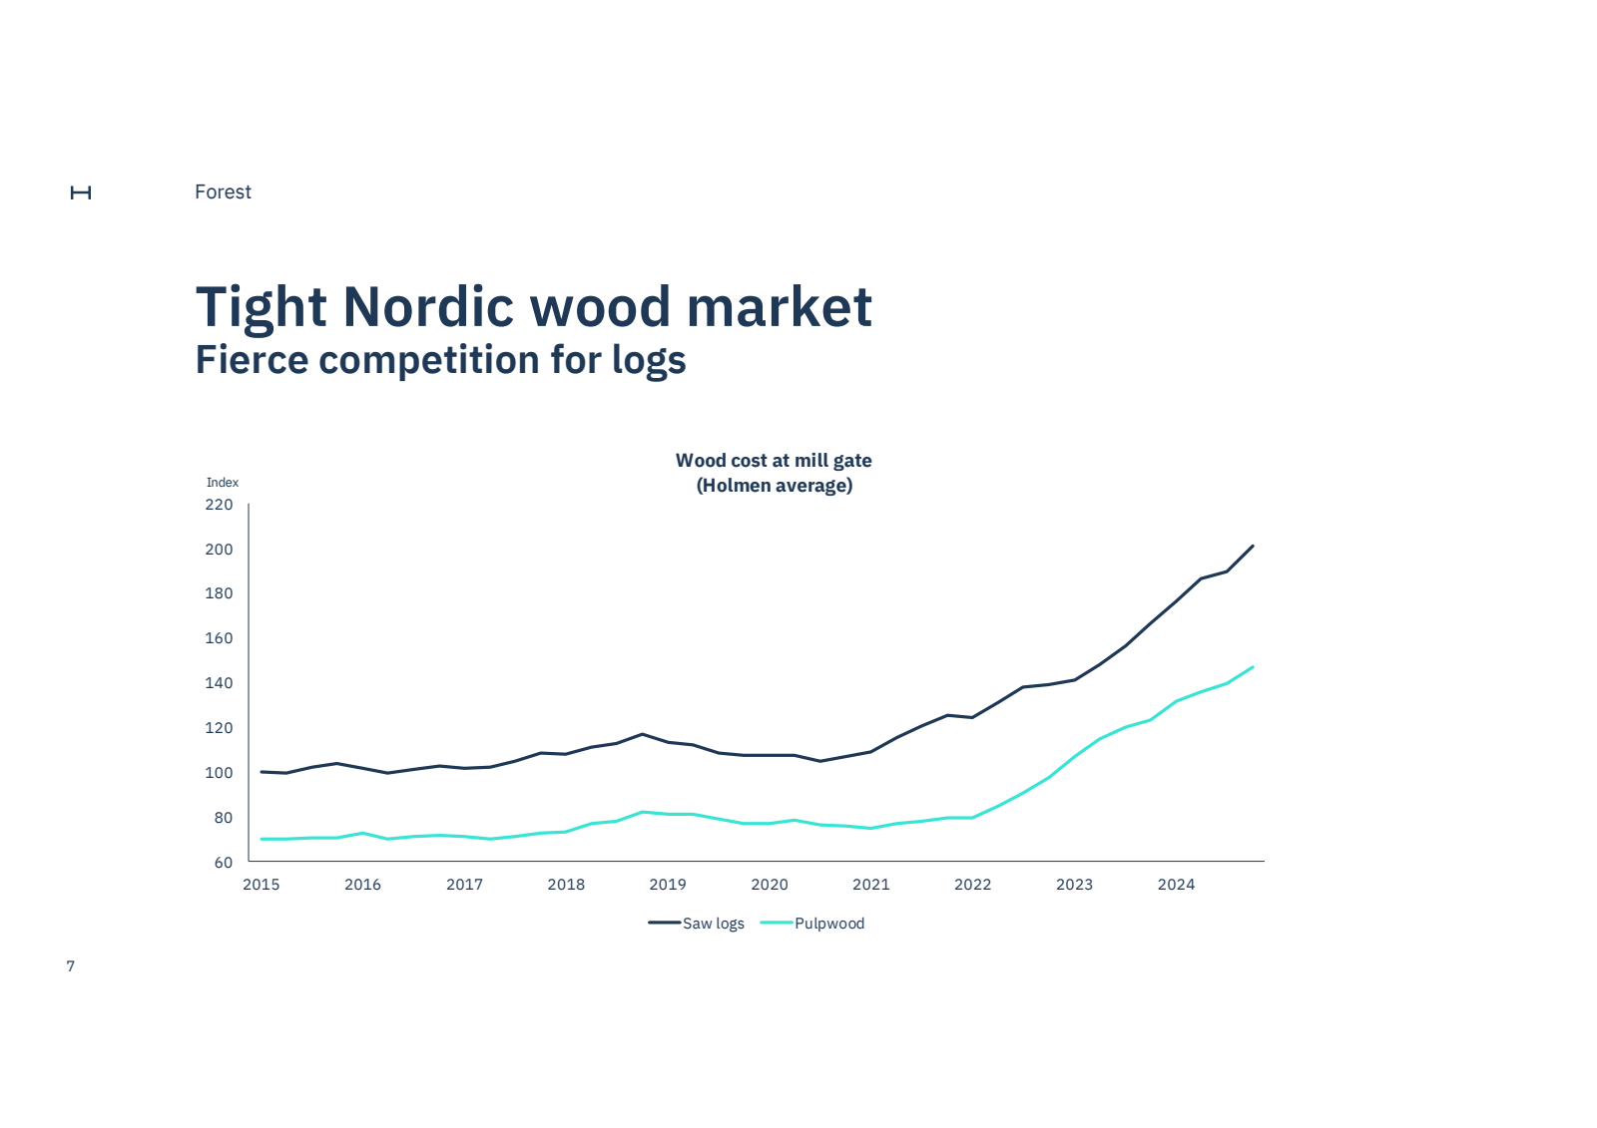Click the Saw logs legend label
Image resolution: width=1597 pixels, height=1128 pixels.
[x=714, y=924]
